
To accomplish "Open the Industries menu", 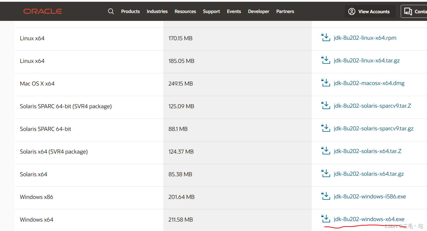I will (157, 11).
